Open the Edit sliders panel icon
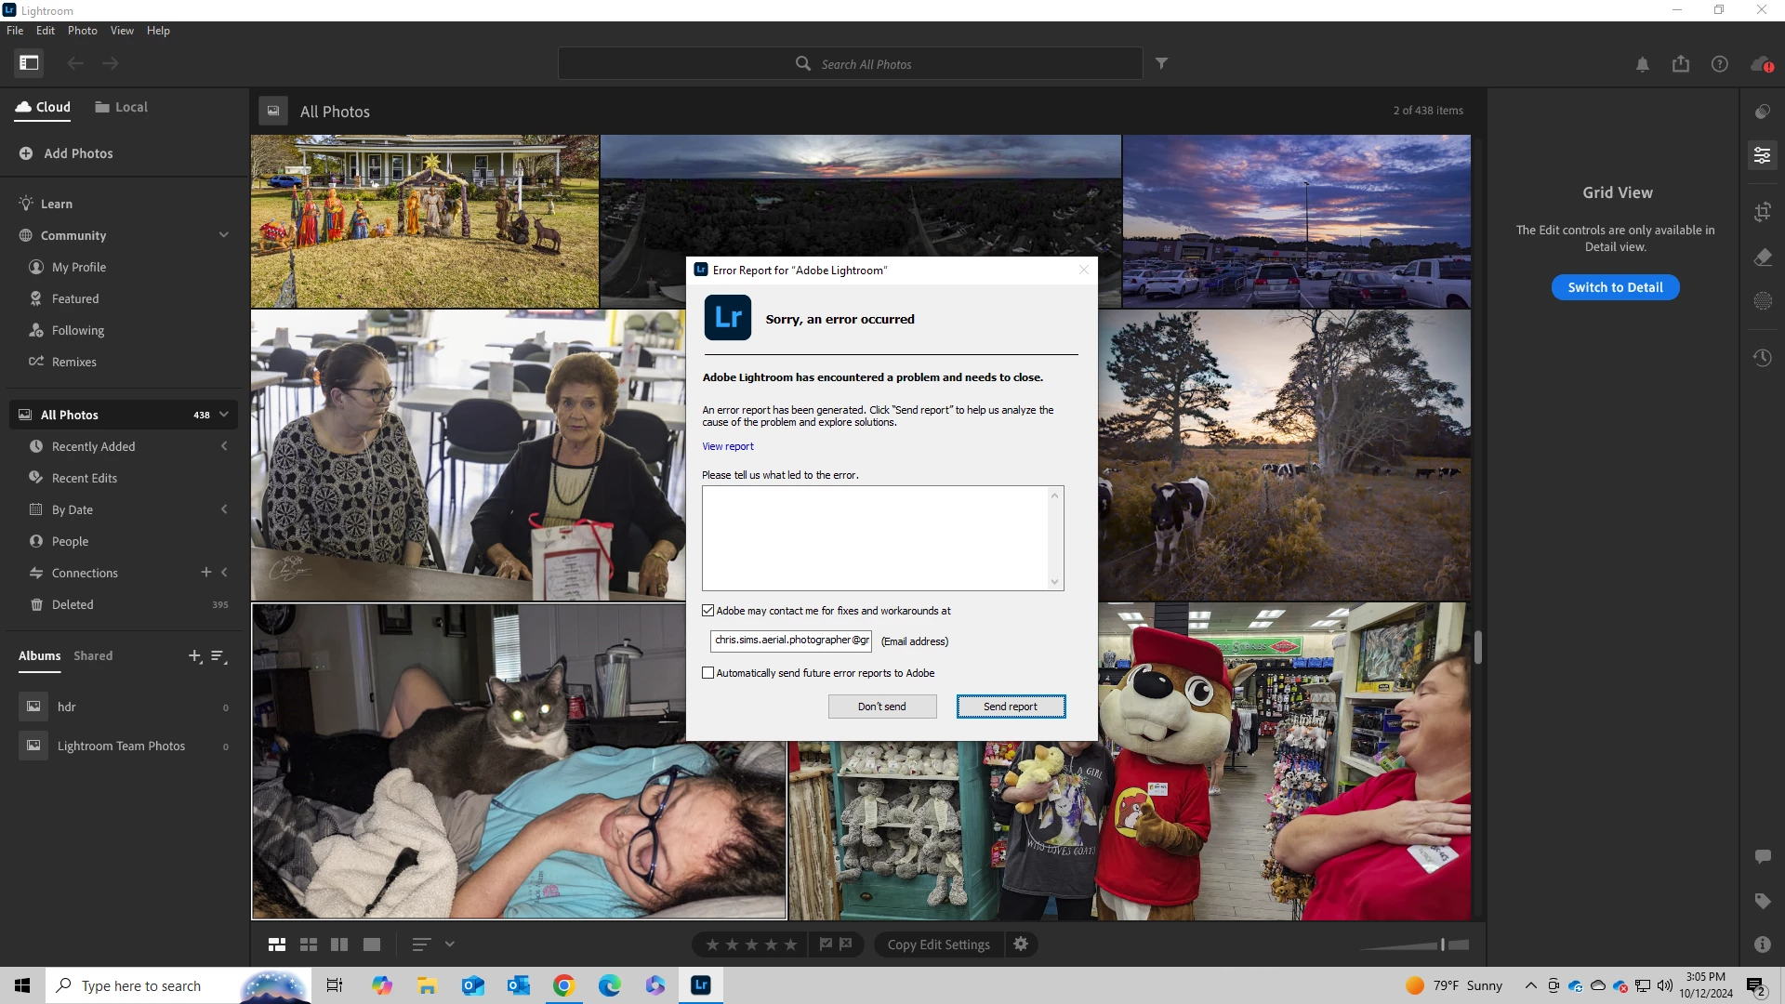 (1762, 155)
